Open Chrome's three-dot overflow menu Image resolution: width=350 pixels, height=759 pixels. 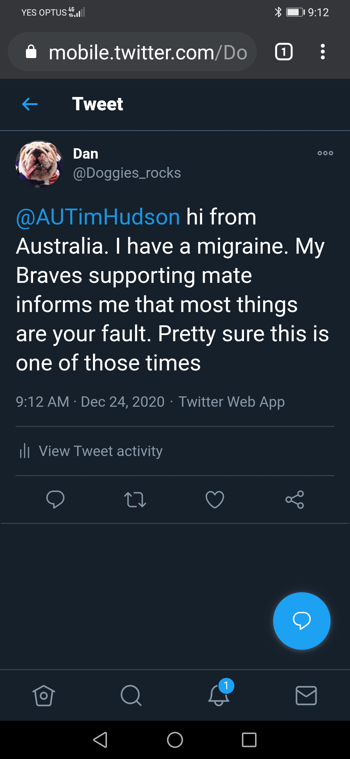coord(322,52)
